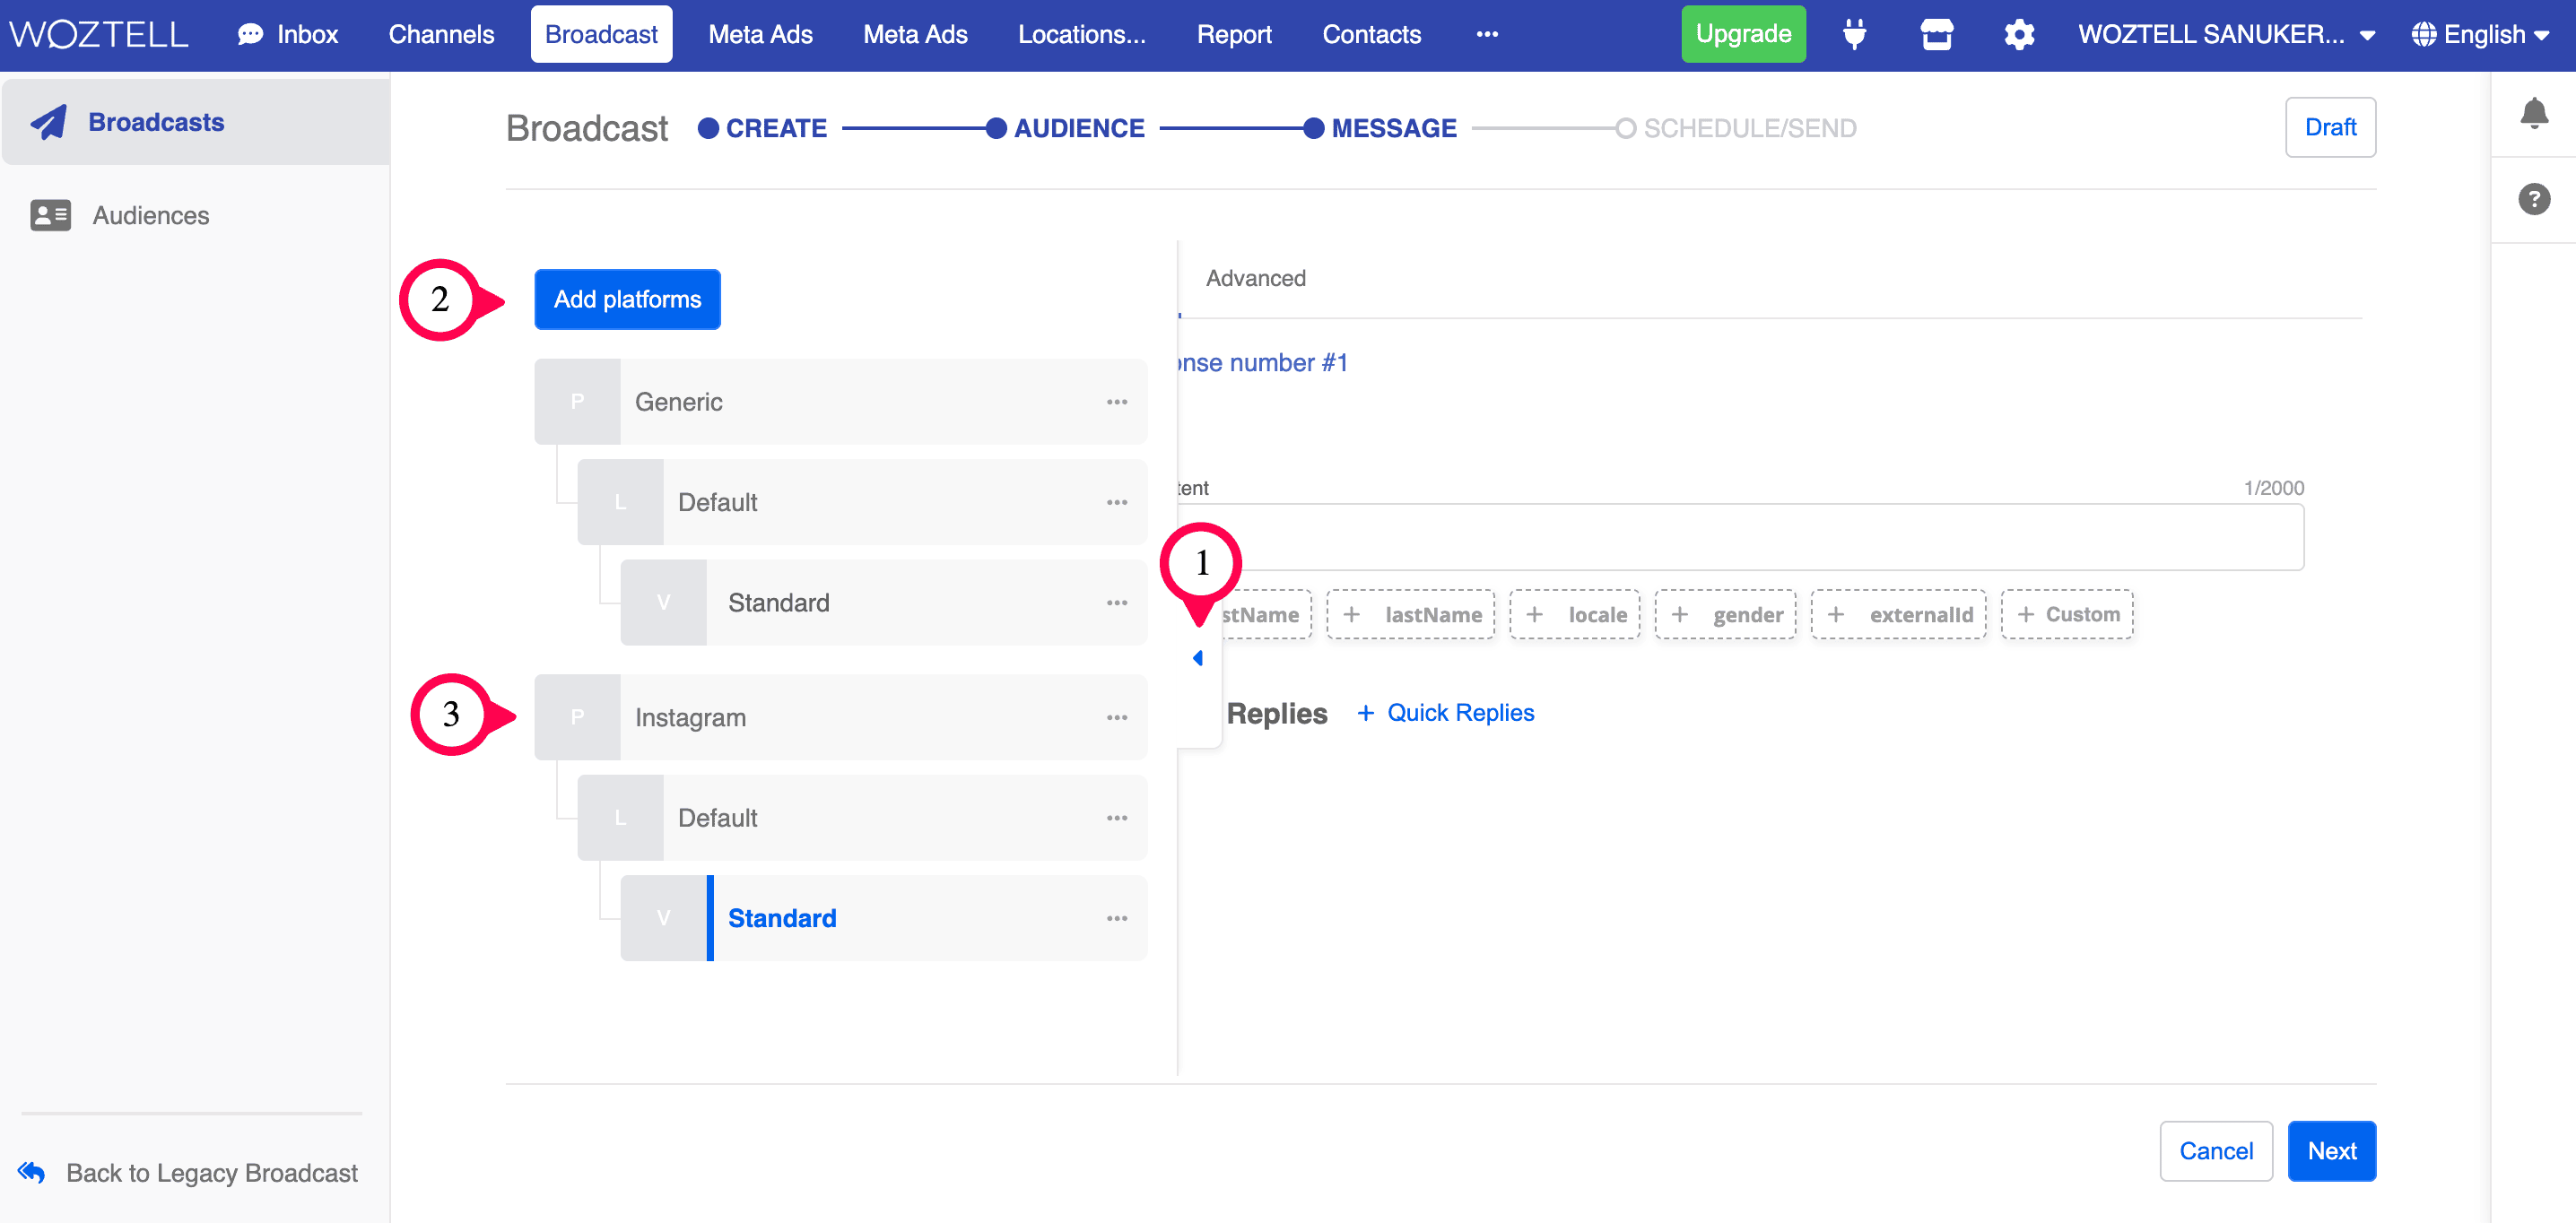
Task: Open more navigation items ellipsis menu
Action: coord(1487,35)
